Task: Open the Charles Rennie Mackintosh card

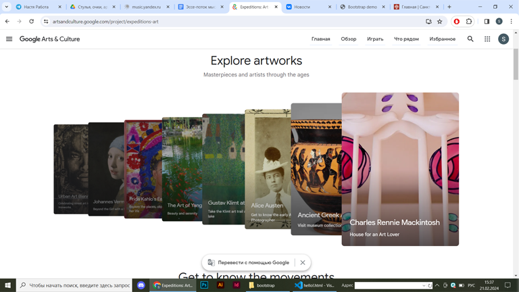Action: (400, 169)
